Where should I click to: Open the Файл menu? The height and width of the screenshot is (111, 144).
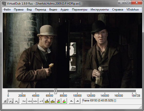click(7, 9)
